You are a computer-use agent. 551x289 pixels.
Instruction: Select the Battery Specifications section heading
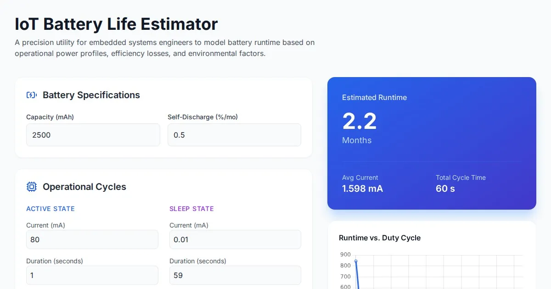91,95
